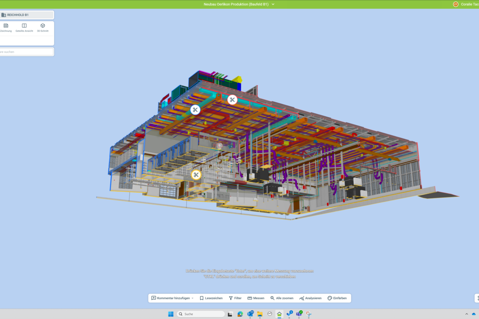The image size is (479, 319).
Task: Click the white scissors handle left on roof
Action: [195, 110]
